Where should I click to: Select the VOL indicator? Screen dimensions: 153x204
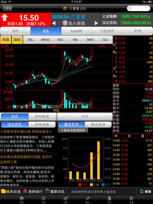(30, 40)
